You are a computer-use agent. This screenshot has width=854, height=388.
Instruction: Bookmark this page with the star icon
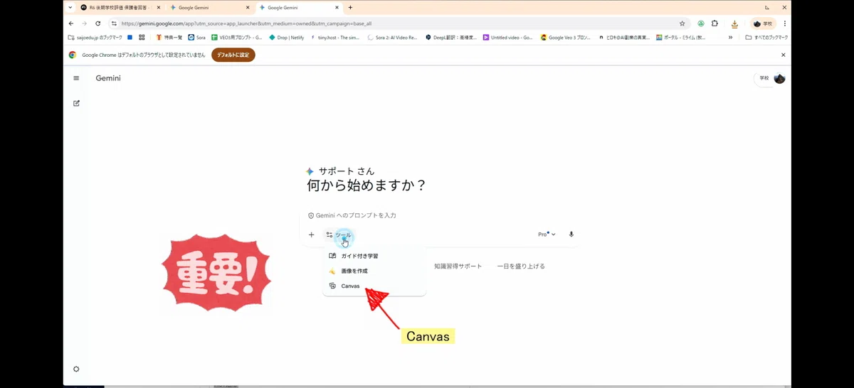tap(682, 23)
